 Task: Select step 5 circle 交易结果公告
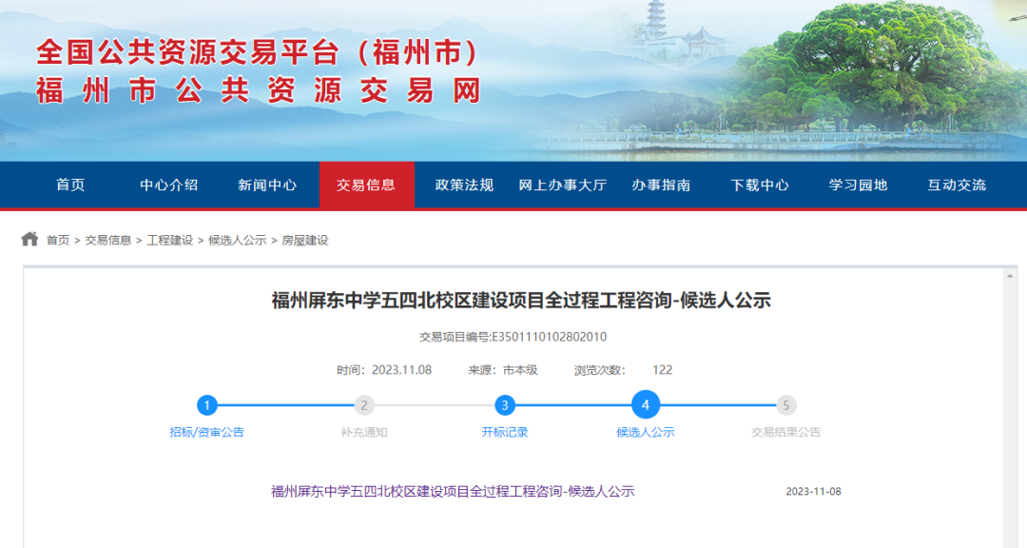tap(786, 404)
